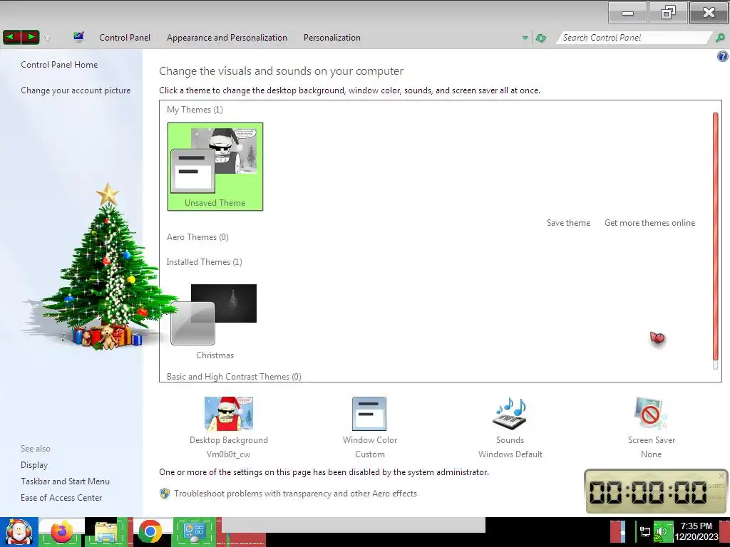730x547 pixels.
Task: Click the None screen saver value
Action: pyautogui.click(x=652, y=454)
